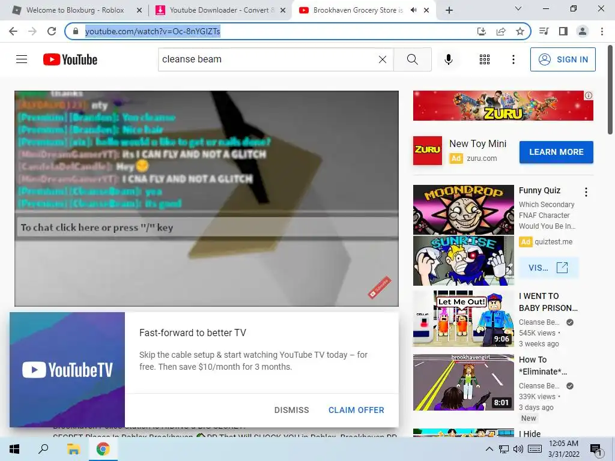Image resolution: width=615 pixels, height=461 pixels.
Task: Start voice search with the microphone icon
Action: click(x=448, y=59)
